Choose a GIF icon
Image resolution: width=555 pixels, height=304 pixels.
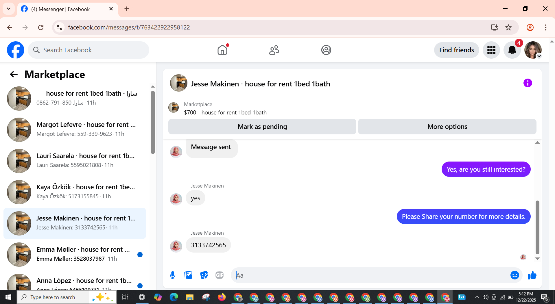(x=220, y=275)
